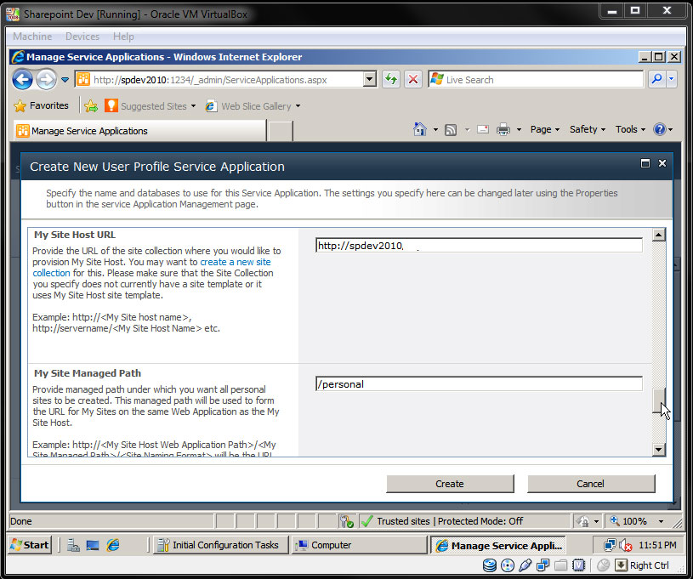The image size is (693, 579).
Task: Open the VirtualBox Machine menu
Action: (x=32, y=37)
